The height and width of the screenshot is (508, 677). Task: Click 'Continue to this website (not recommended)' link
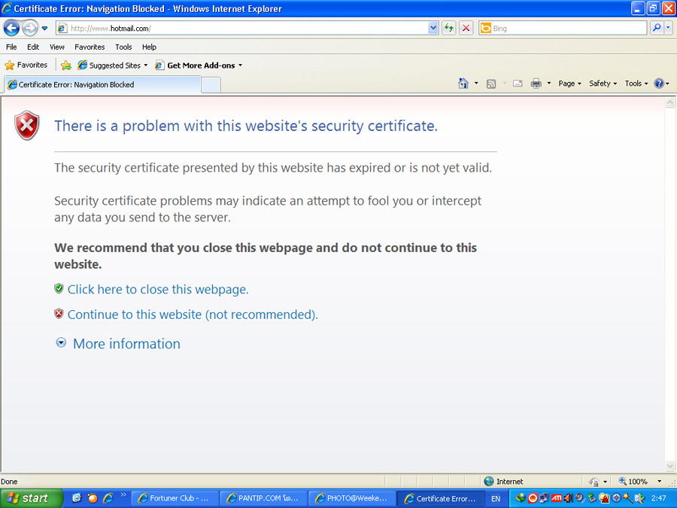[x=193, y=315]
